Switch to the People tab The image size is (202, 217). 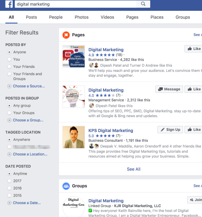56,17
